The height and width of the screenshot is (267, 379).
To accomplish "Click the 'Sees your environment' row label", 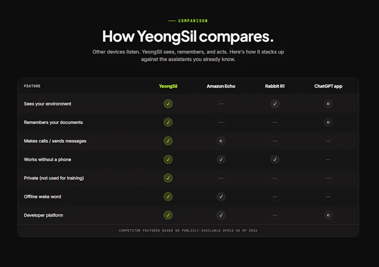I will [x=48, y=104].
